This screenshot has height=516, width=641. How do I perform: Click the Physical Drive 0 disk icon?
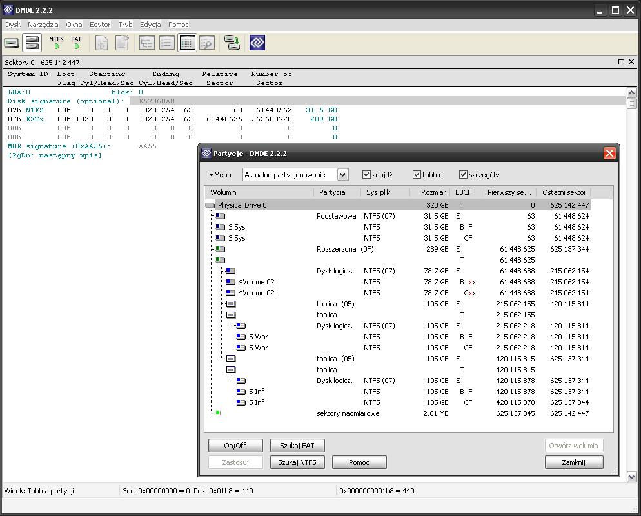pos(210,205)
